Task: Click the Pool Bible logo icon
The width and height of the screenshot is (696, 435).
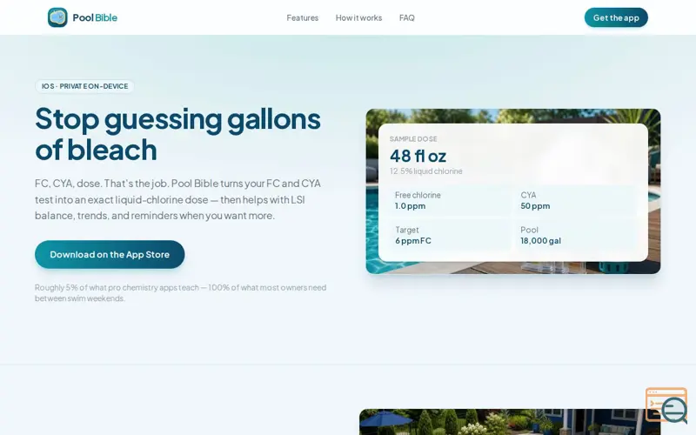Action: 57,17
